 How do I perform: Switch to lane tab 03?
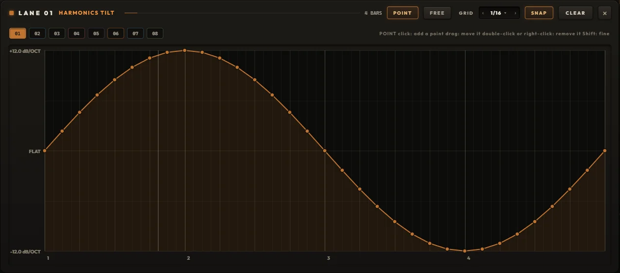pyautogui.click(x=57, y=33)
